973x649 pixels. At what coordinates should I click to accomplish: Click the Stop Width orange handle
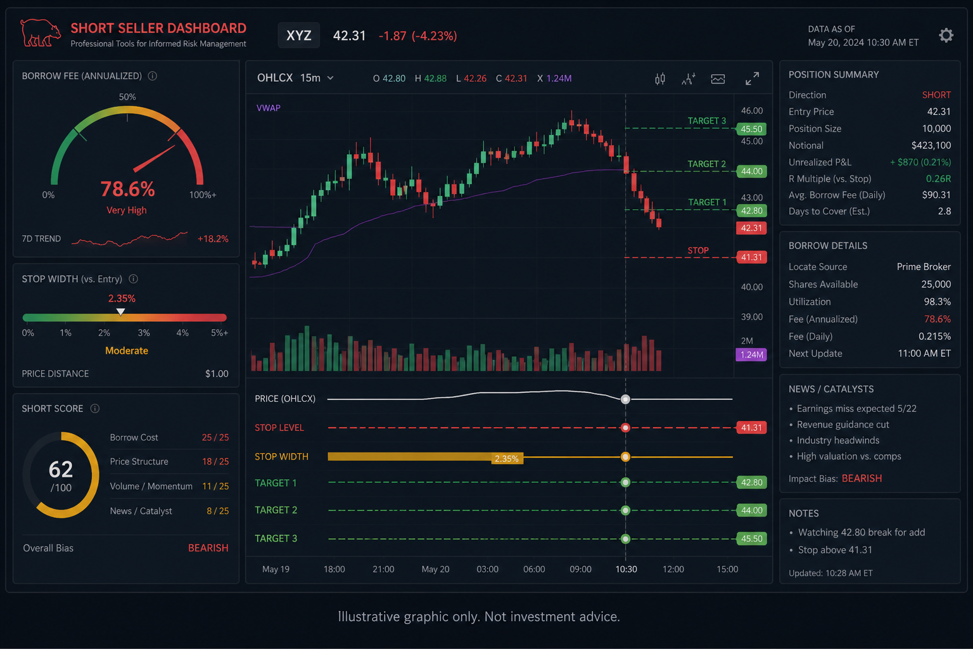tap(625, 457)
